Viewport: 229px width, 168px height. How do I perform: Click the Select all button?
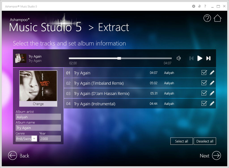pos(181,141)
